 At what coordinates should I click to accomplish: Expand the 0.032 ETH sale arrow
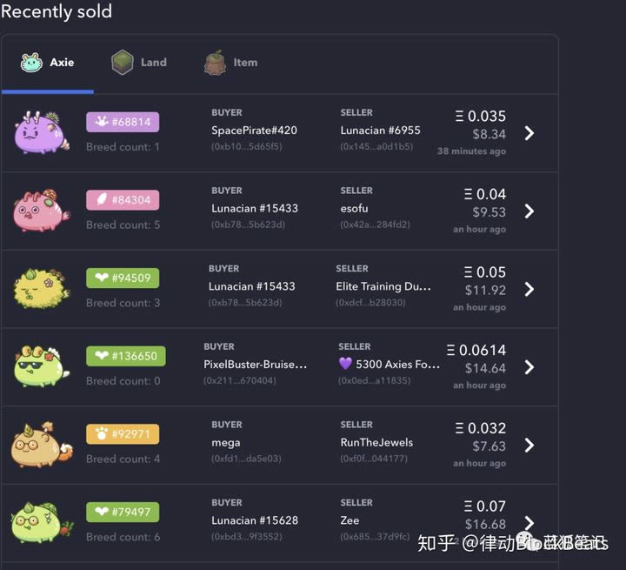tap(529, 445)
